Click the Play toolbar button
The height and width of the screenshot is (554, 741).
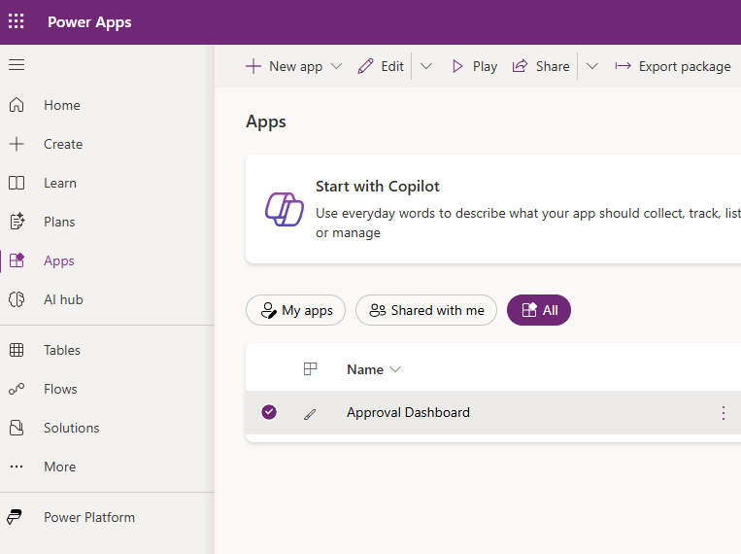[x=474, y=66]
